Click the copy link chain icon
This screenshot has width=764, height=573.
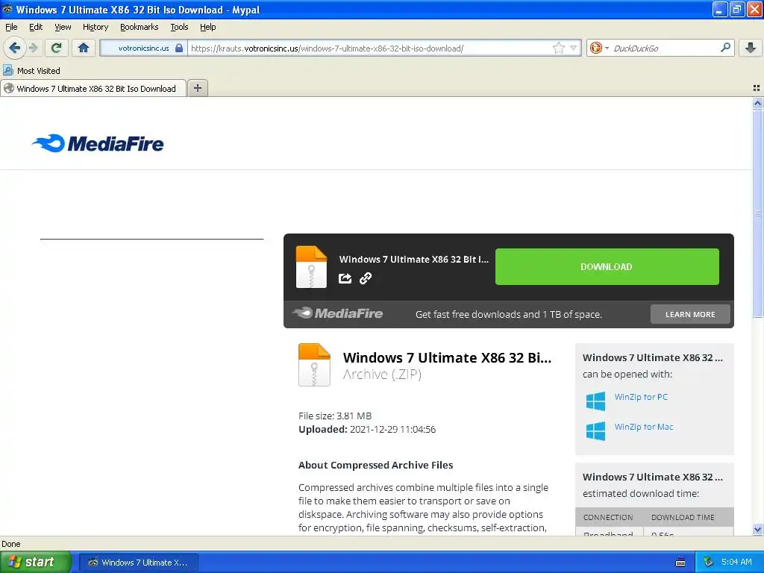coord(366,278)
